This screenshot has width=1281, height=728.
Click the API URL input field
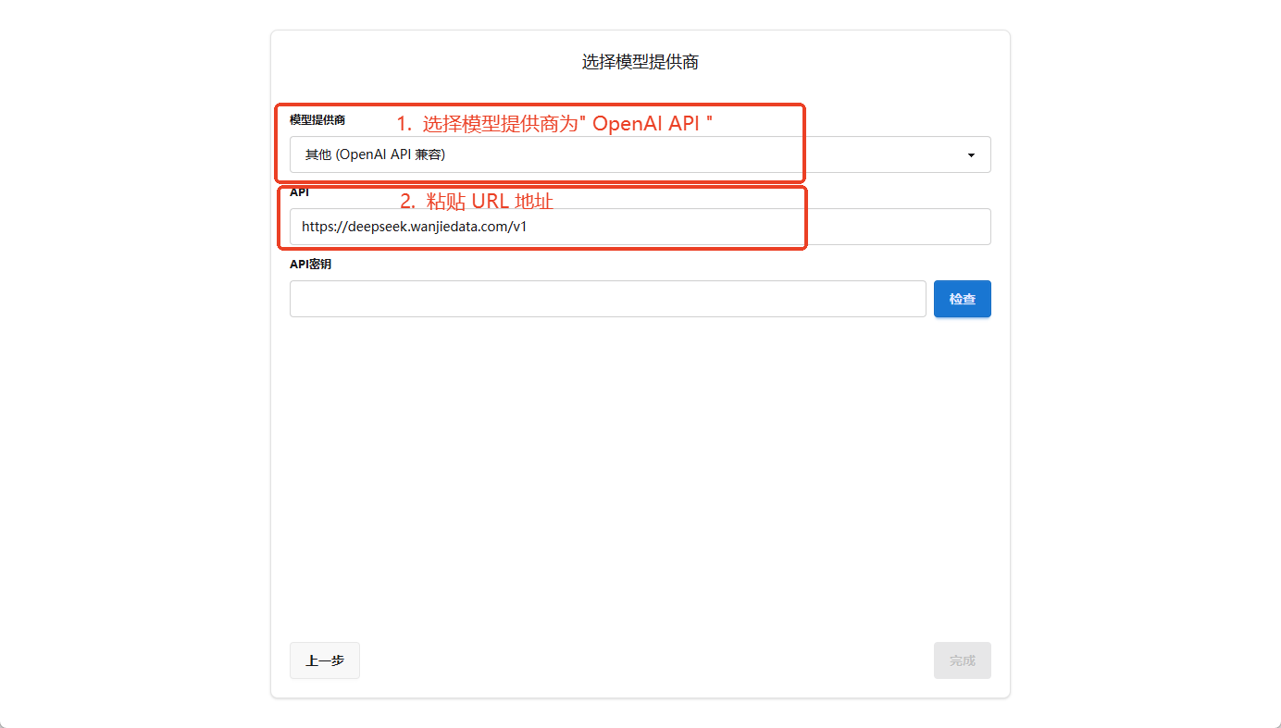click(640, 227)
